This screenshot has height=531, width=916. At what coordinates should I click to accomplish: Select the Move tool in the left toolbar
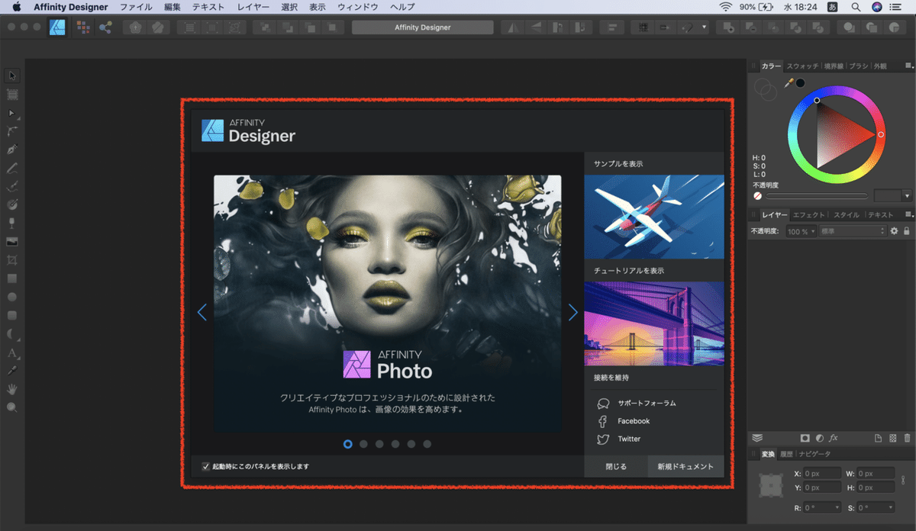[12, 76]
